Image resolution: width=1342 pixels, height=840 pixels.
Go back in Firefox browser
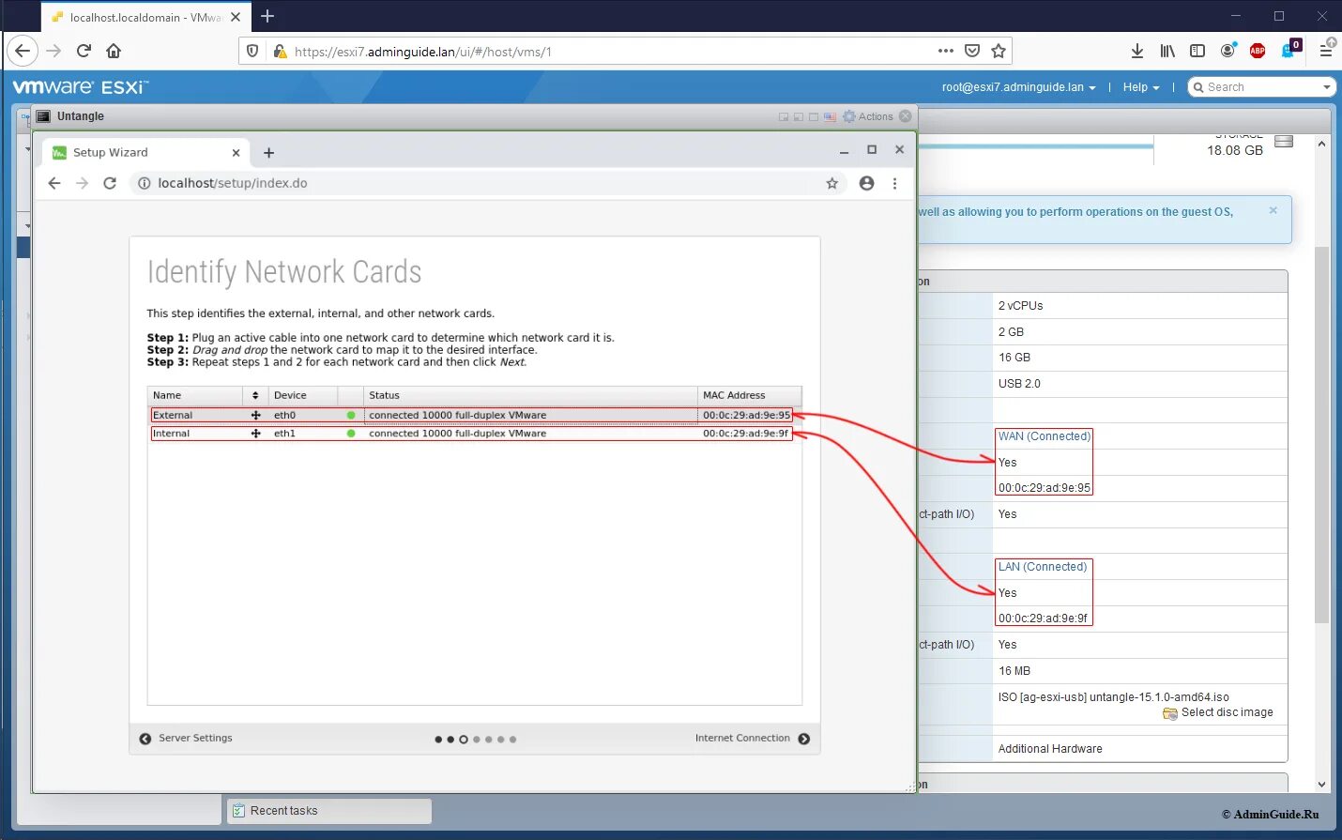(23, 51)
